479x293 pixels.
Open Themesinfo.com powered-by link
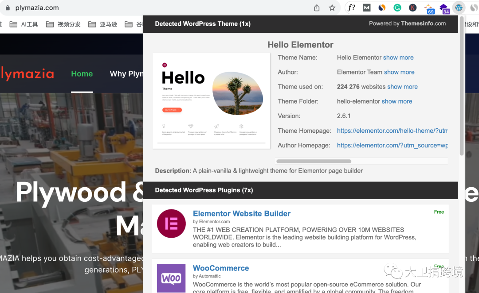pyautogui.click(x=423, y=23)
